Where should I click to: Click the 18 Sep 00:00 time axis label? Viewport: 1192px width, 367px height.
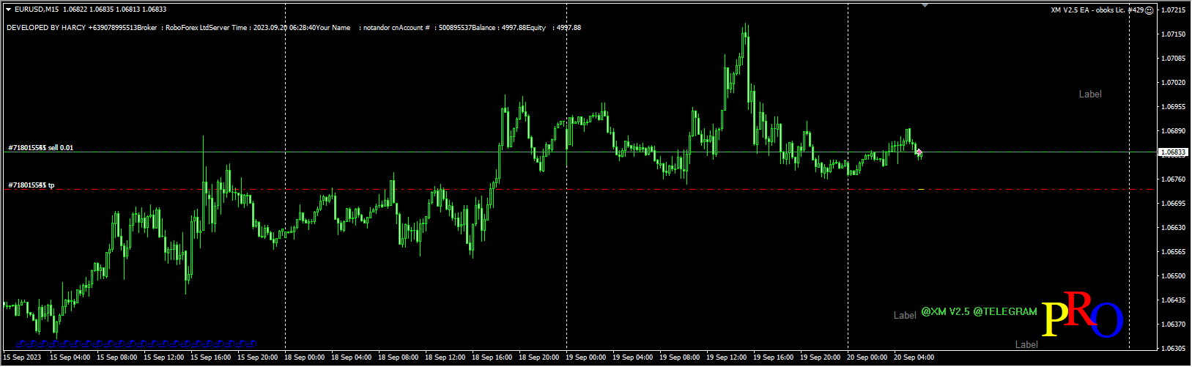coord(303,357)
